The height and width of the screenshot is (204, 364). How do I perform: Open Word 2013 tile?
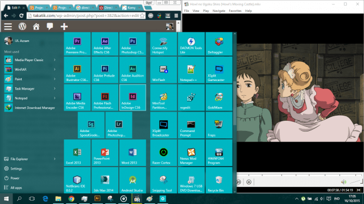[133, 152]
